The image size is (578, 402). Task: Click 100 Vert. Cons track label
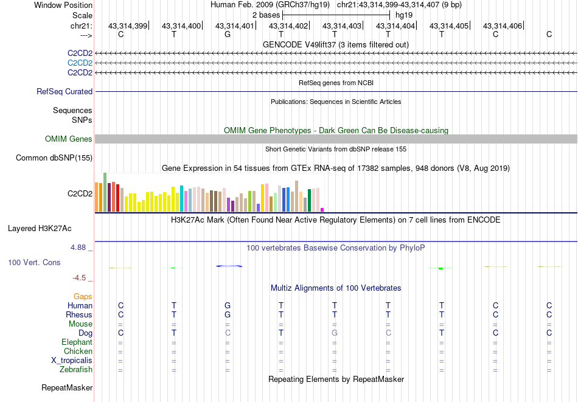tap(34, 263)
